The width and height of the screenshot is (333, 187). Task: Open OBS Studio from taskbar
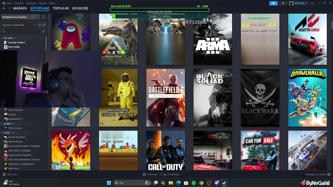tap(209, 183)
